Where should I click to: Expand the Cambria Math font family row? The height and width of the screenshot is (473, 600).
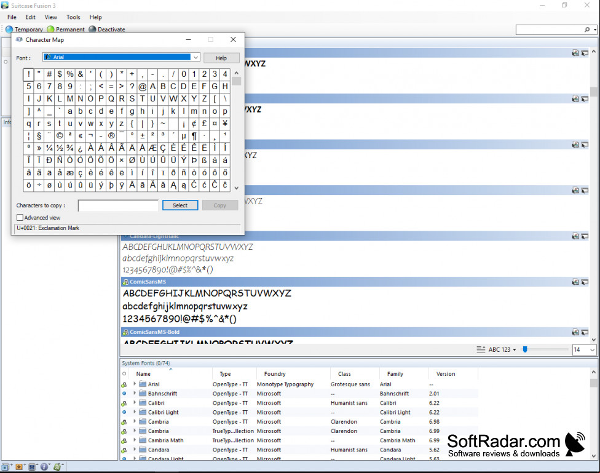click(135, 440)
